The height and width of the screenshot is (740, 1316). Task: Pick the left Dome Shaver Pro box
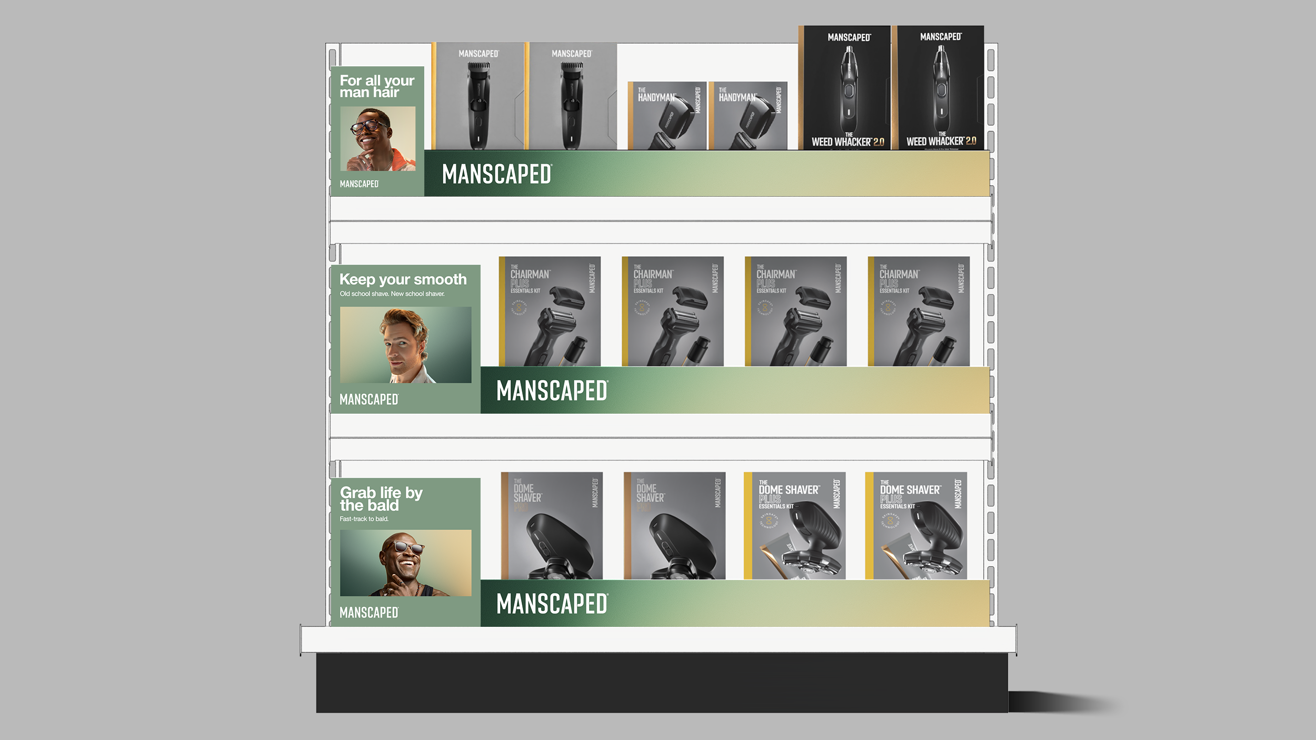tap(552, 526)
